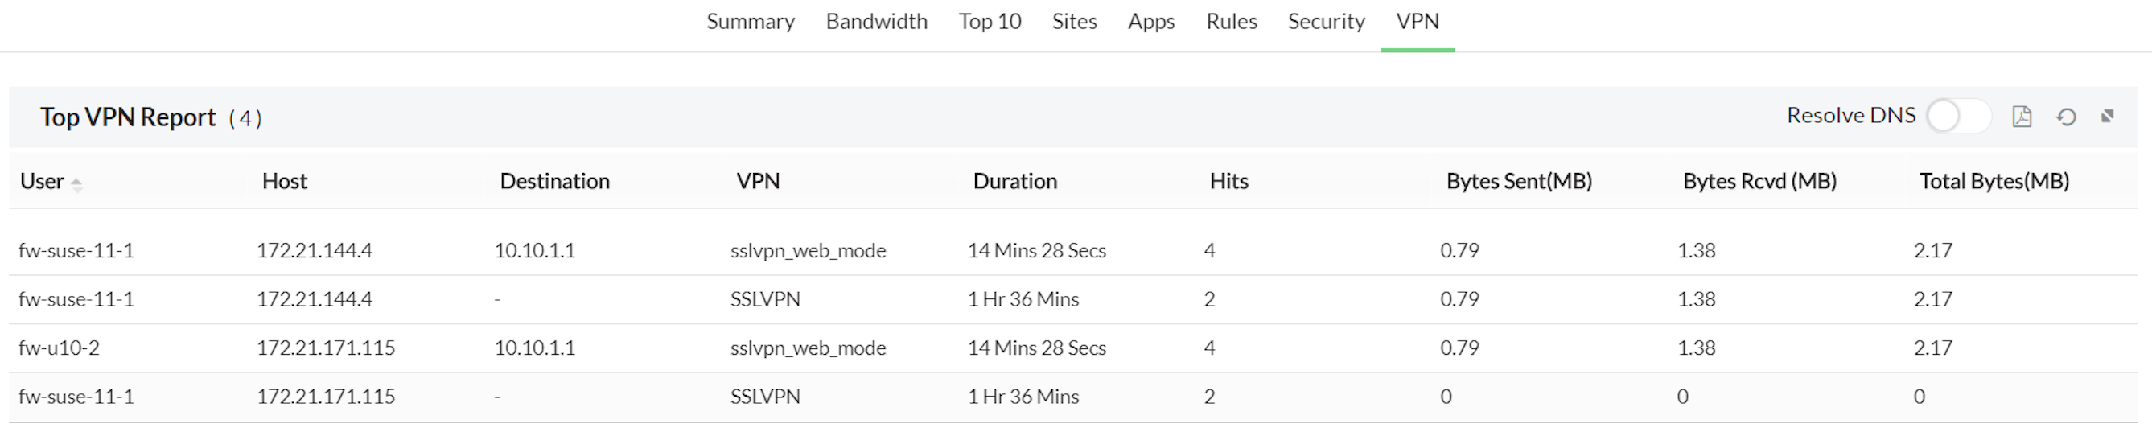Enable the Resolve DNS toggle
2152x436 pixels.
click(1957, 116)
